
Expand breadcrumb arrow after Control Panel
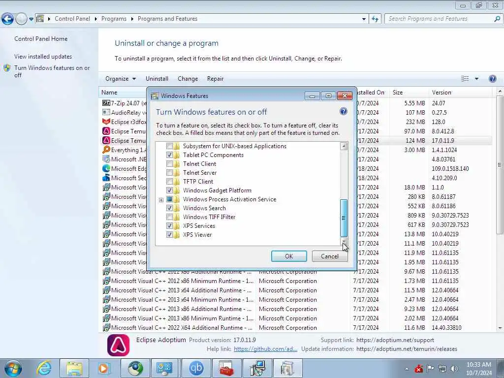pos(96,19)
